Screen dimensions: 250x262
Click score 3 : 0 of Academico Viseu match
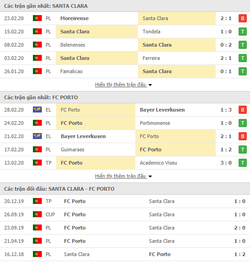click(x=226, y=163)
